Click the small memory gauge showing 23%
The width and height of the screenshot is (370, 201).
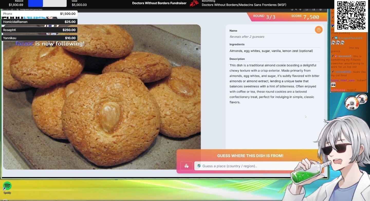363,99
